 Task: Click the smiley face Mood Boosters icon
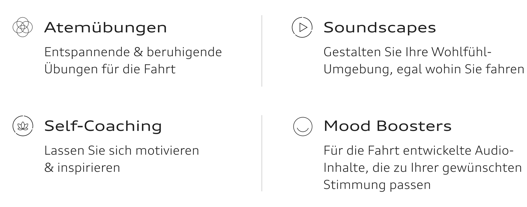coord(303,126)
